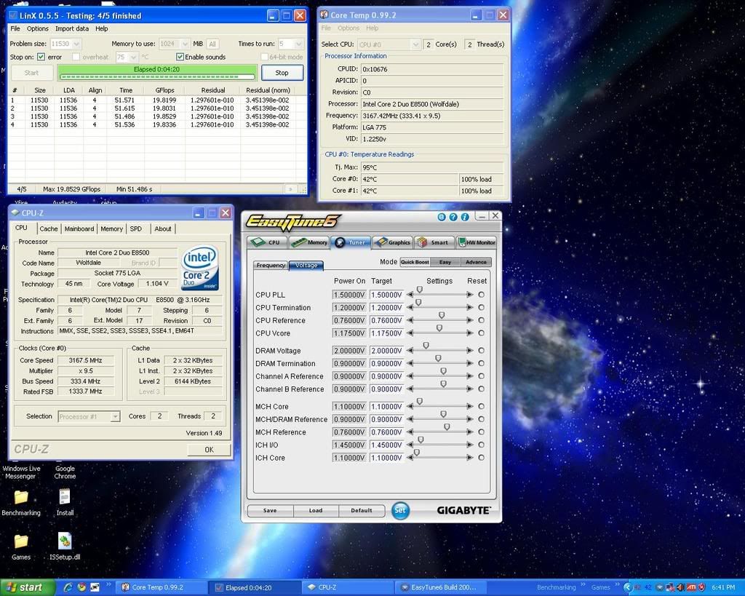Click the EasyTune6 Default button

[x=362, y=510]
